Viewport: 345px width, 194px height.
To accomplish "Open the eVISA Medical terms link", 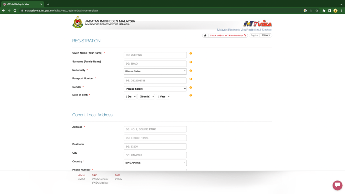I will tap(100, 183).
